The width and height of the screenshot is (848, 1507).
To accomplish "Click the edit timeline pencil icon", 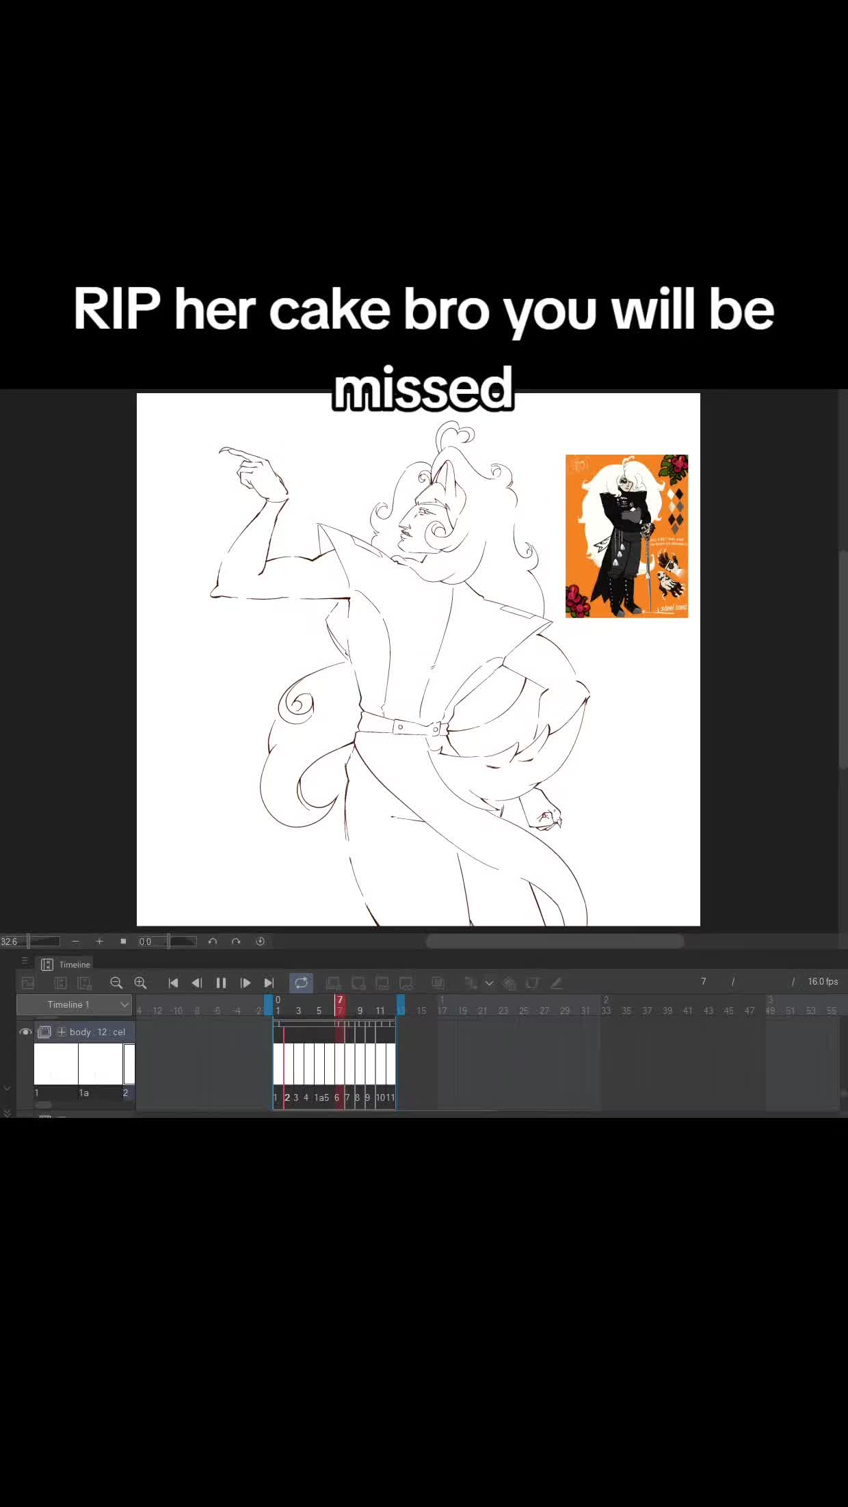I will tap(557, 983).
